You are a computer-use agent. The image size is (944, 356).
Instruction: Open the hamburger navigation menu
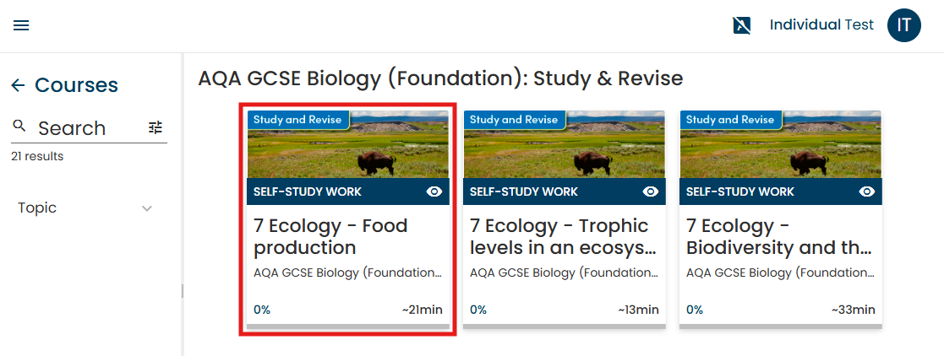21,25
